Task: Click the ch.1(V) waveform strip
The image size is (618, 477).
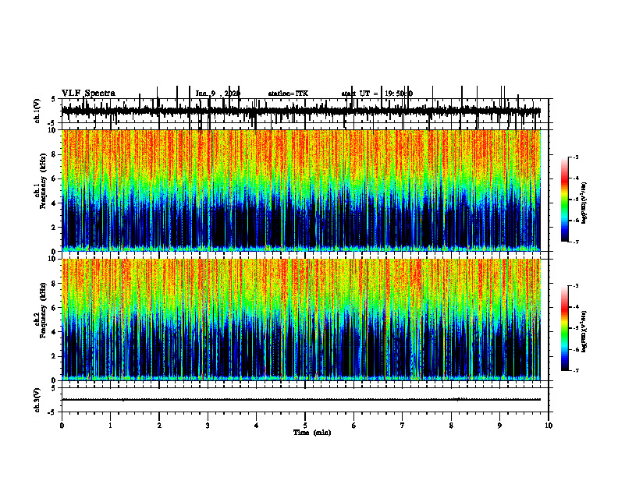Action: pos(300,111)
